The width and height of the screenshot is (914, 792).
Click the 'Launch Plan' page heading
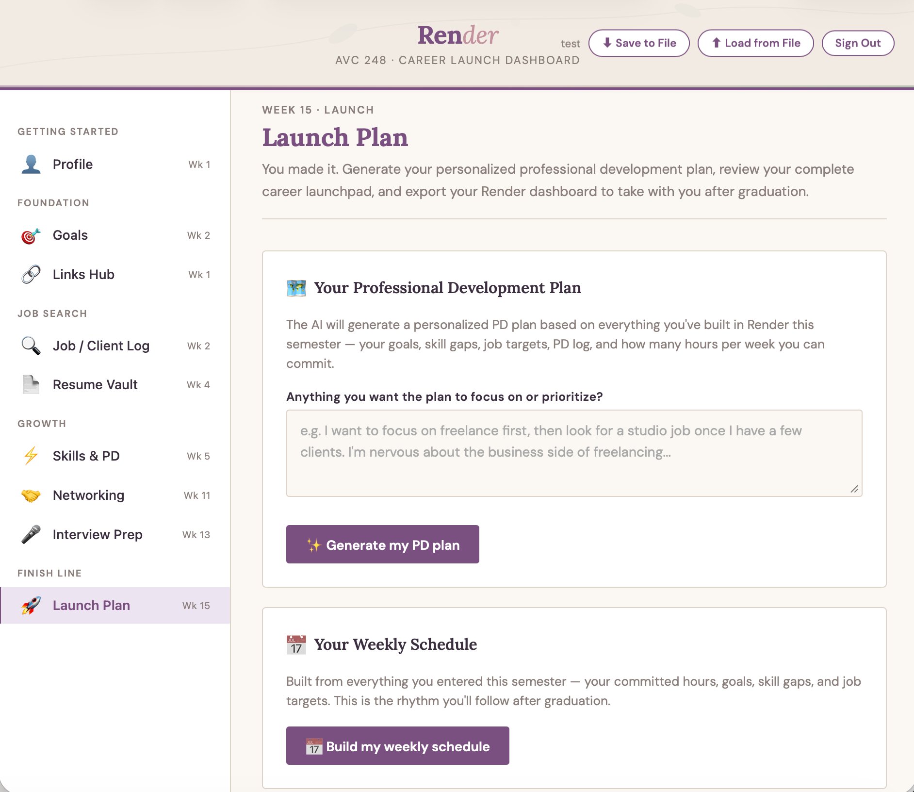[335, 138]
